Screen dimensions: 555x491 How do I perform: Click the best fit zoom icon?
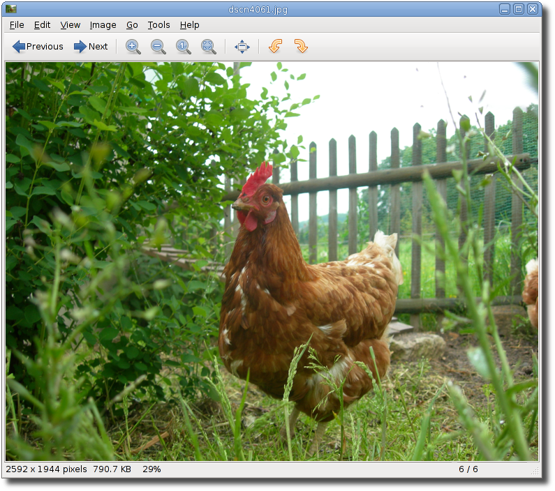tap(209, 47)
